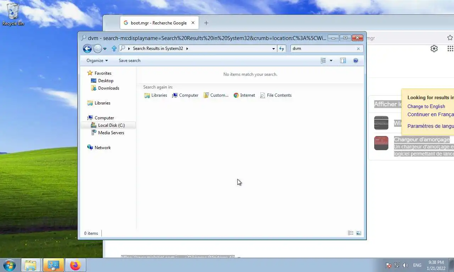Click the Control Panel taskbar button
The image size is (454, 272).
point(54,265)
